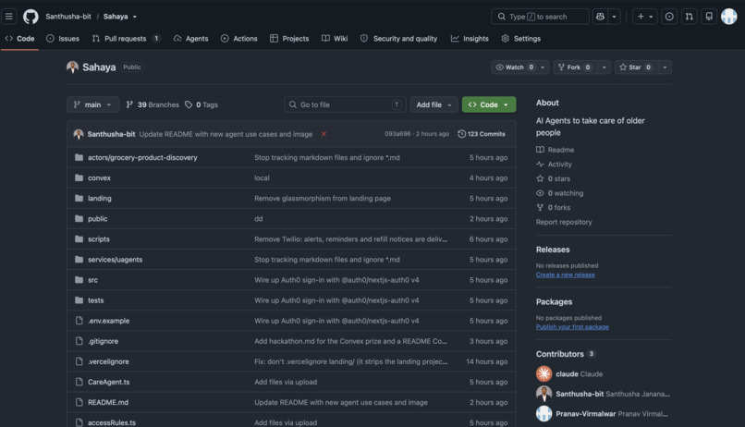Switch to the Issues tab

[63, 39]
